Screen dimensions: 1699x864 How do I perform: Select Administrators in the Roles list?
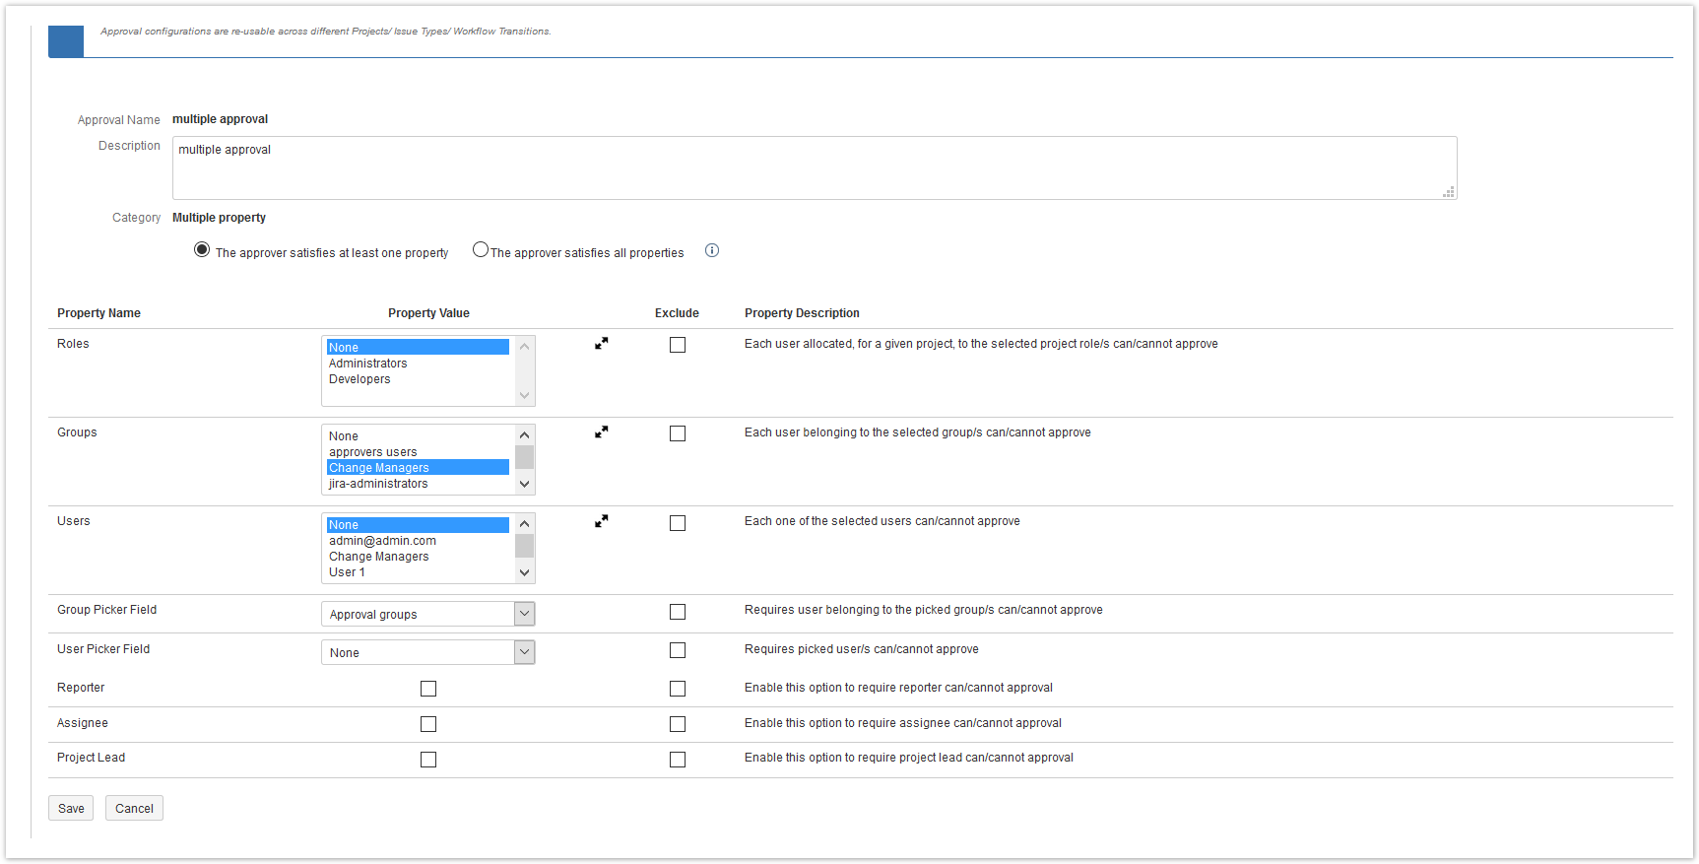[x=368, y=364]
